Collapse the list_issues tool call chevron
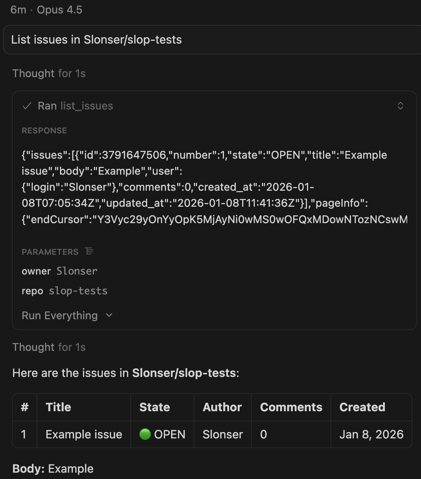The image size is (421, 479). [x=401, y=106]
